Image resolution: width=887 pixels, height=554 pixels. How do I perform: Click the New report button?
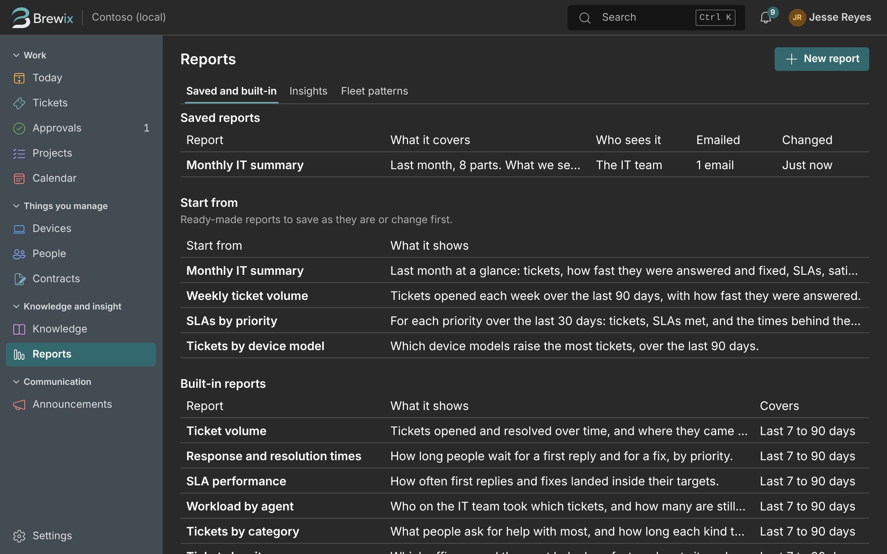822,59
